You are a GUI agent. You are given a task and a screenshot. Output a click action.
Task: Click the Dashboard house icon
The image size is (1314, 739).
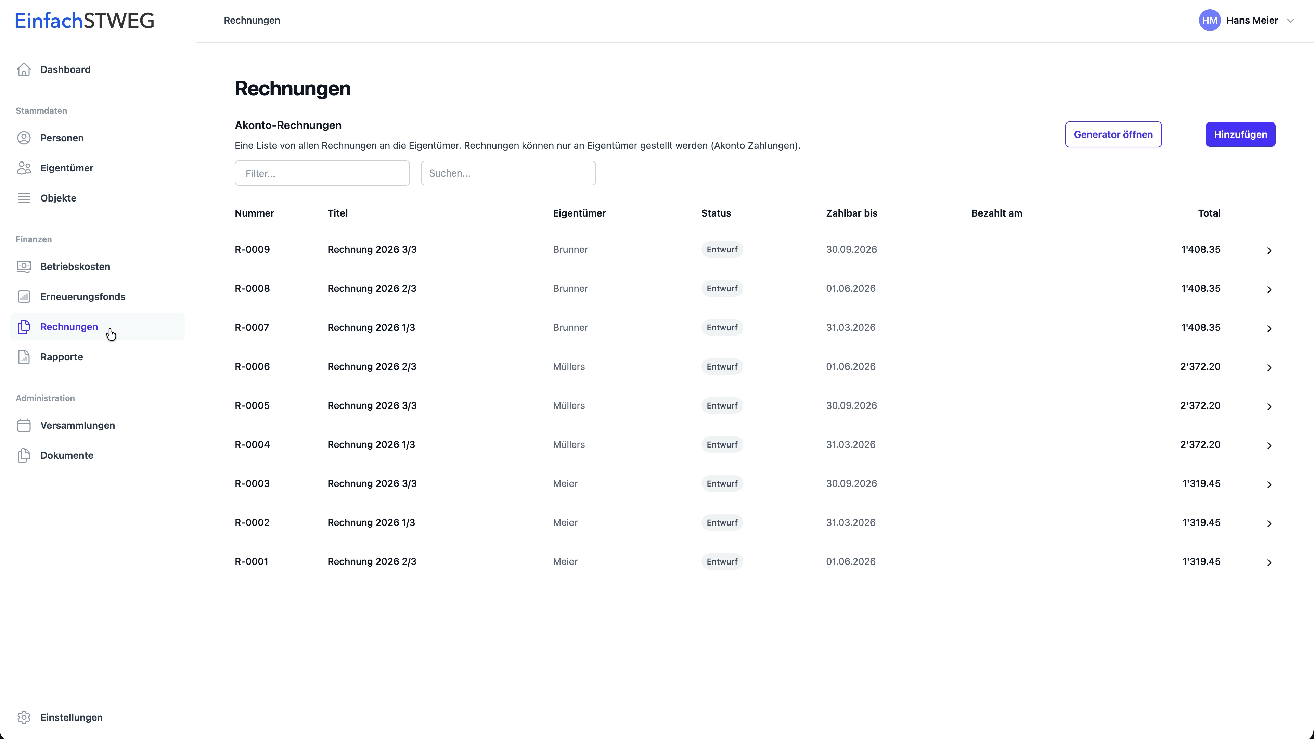[24, 69]
